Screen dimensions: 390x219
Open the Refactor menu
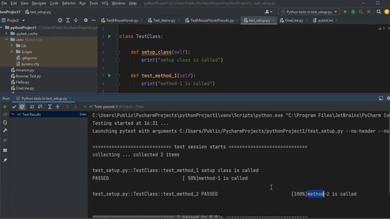point(69,3)
